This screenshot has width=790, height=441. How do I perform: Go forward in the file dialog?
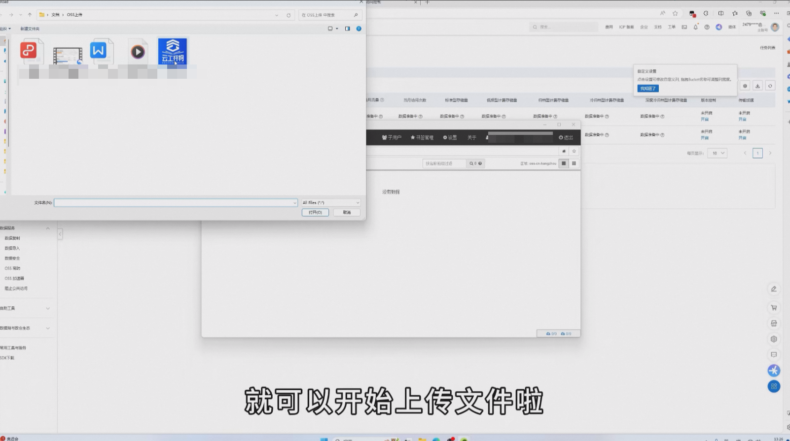pos(11,15)
